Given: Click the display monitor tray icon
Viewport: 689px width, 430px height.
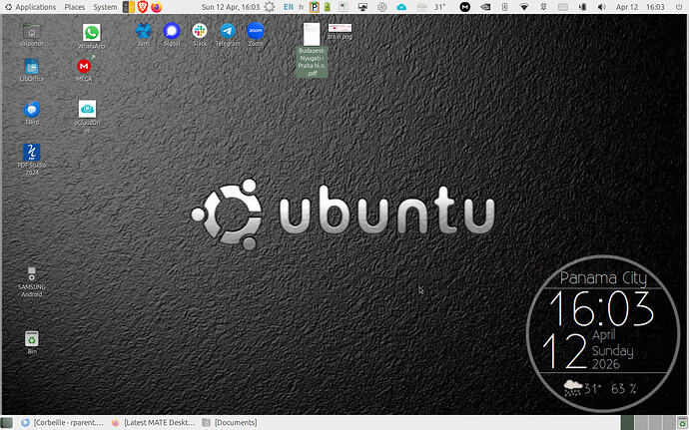Looking at the screenshot, I should pyautogui.click(x=362, y=7).
